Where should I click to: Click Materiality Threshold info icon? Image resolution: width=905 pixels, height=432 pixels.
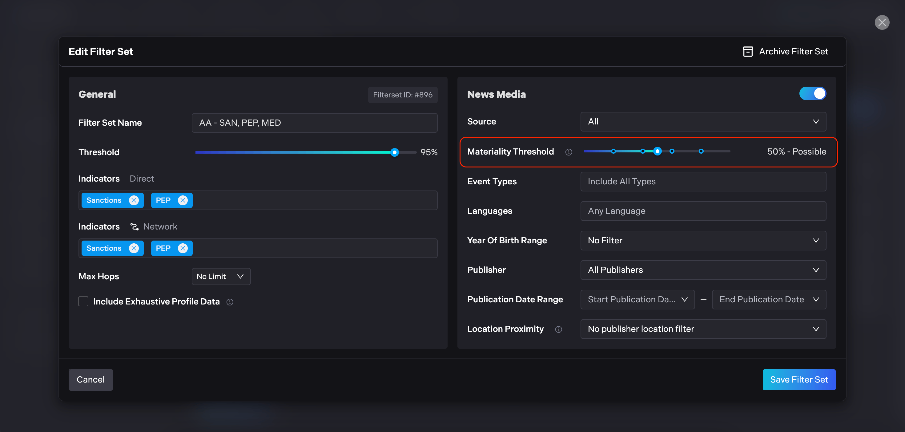(569, 152)
